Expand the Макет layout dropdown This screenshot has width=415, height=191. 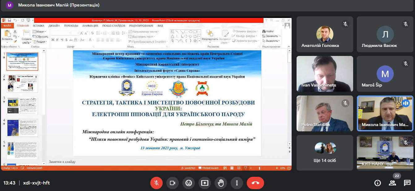tap(41, 32)
